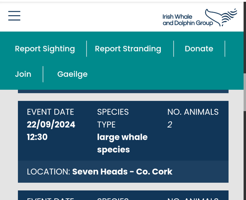
Task: Switch the site language to Gaeilge
Action: tap(72, 74)
